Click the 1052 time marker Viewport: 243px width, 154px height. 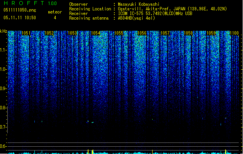49,33
